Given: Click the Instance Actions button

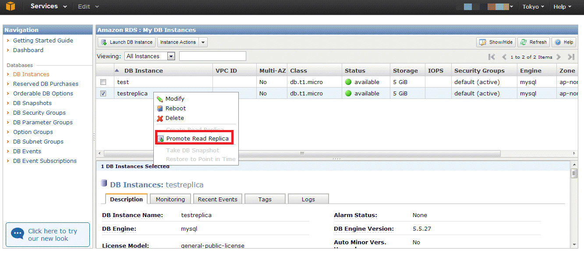Looking at the screenshot, I should [x=178, y=42].
